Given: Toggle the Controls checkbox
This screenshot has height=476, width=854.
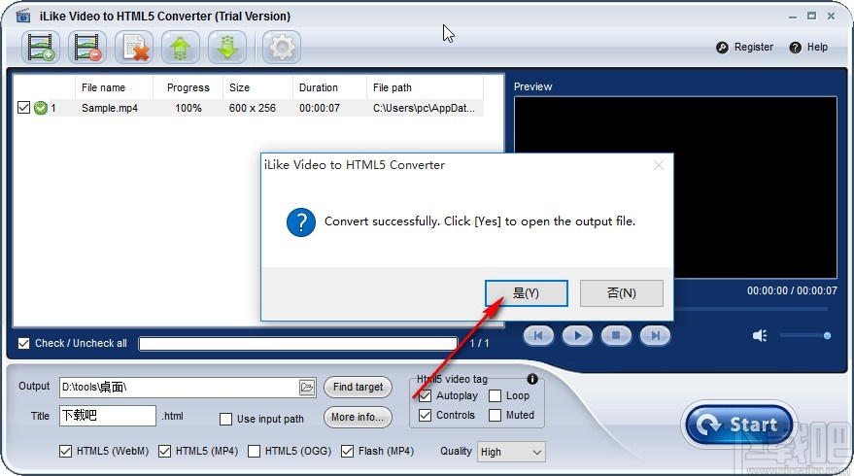Looking at the screenshot, I should [x=425, y=416].
